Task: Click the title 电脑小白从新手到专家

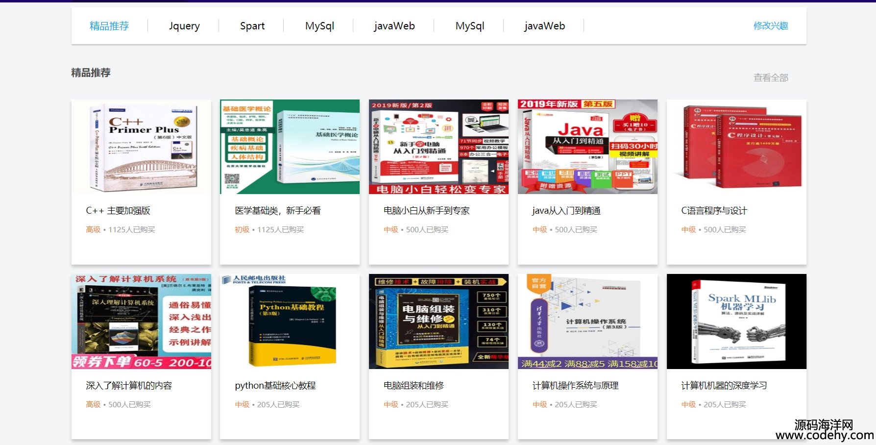Action: 427,211
